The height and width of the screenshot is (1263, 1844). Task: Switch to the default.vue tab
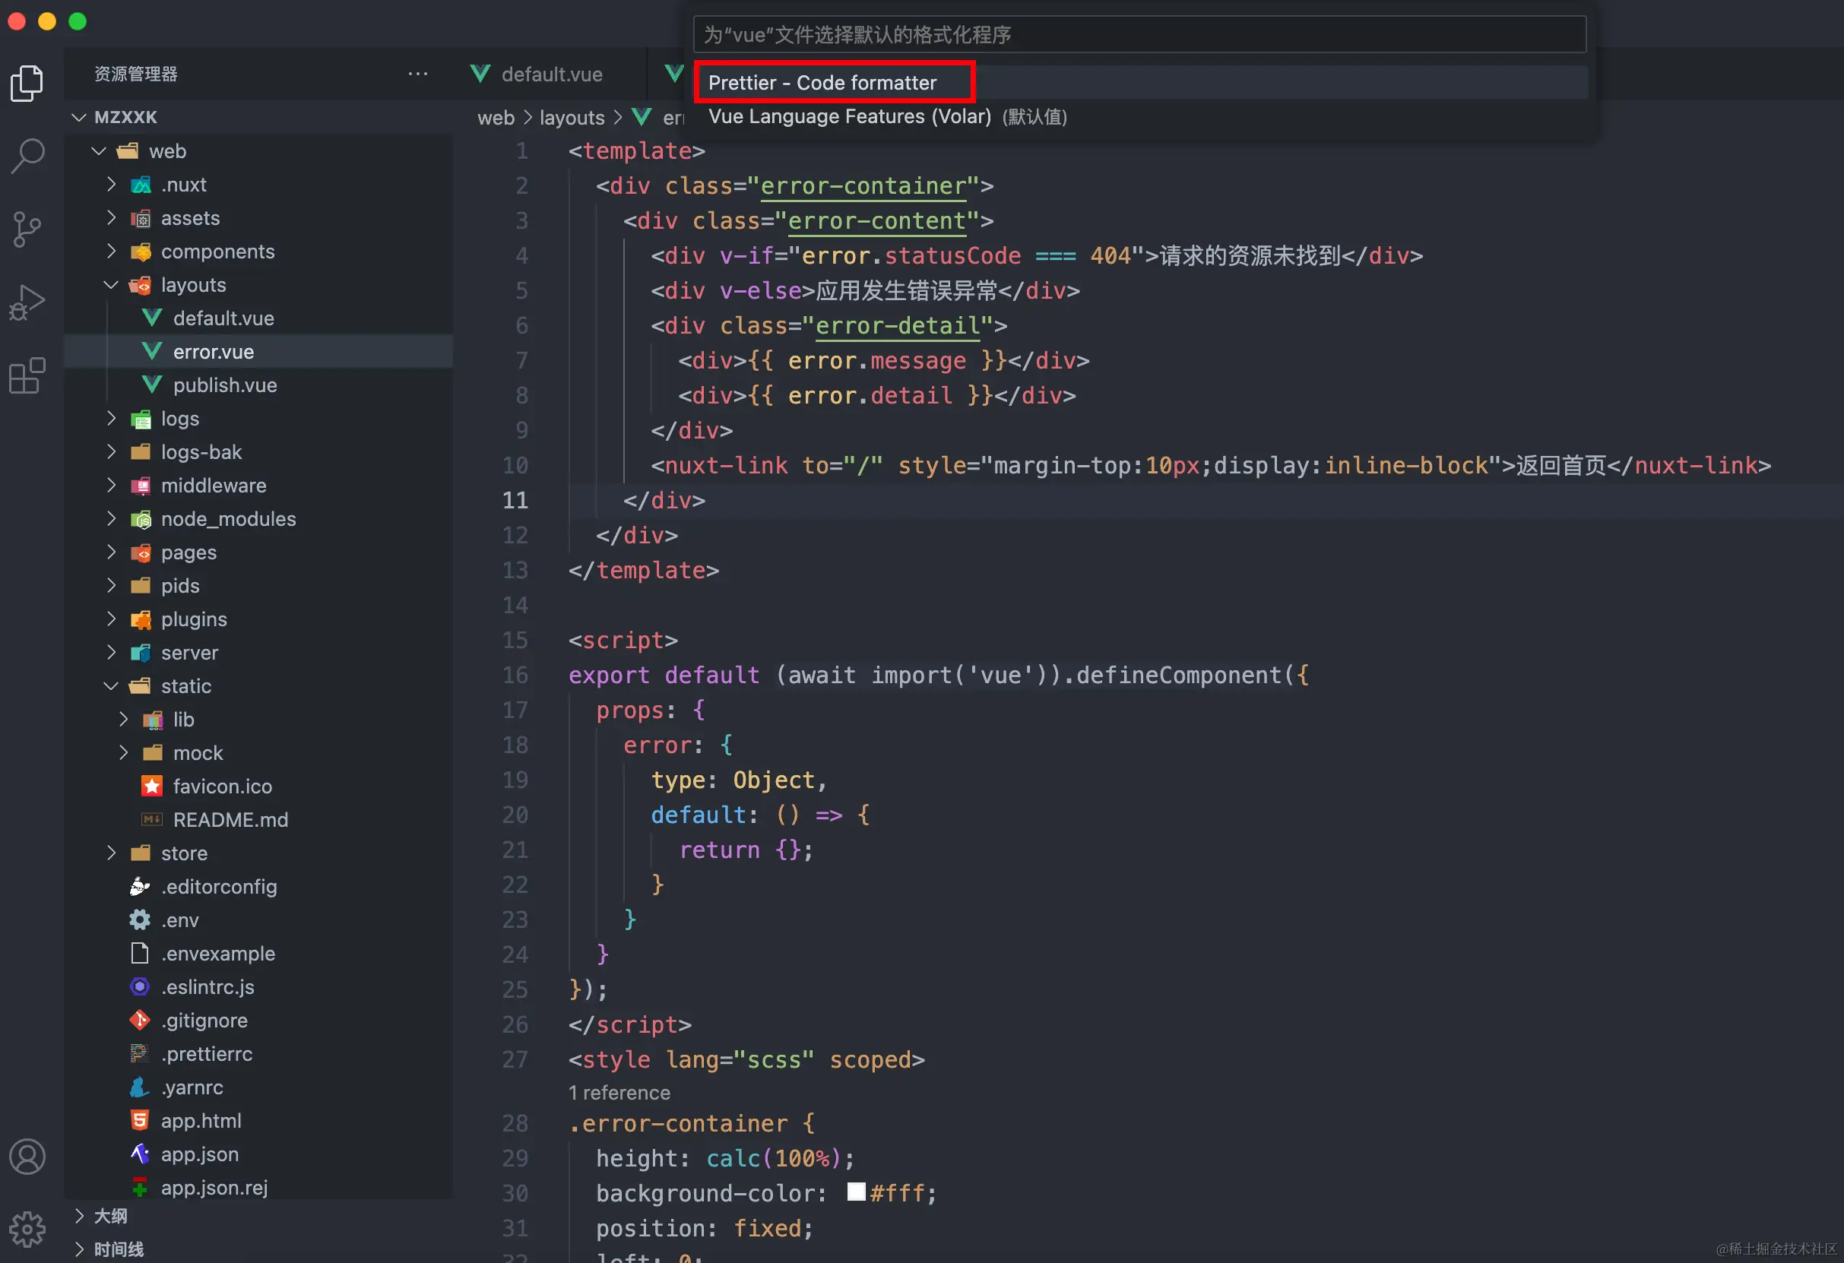tap(553, 74)
